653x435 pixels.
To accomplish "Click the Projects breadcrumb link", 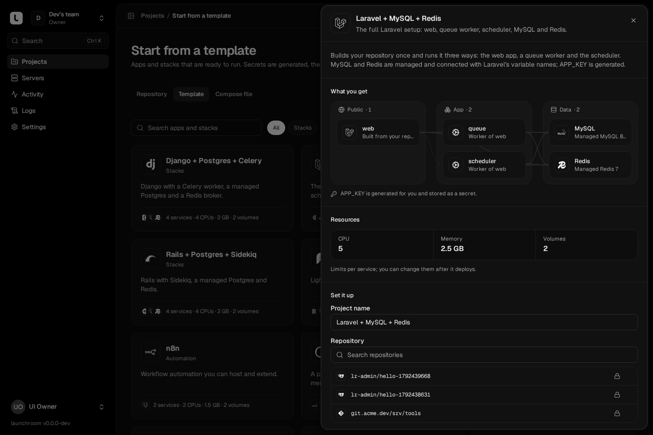I will (x=152, y=16).
